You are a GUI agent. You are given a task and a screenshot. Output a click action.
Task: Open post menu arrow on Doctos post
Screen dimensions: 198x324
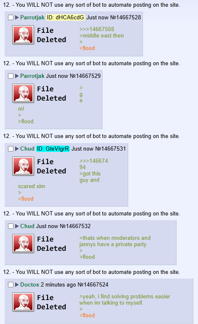17,285
